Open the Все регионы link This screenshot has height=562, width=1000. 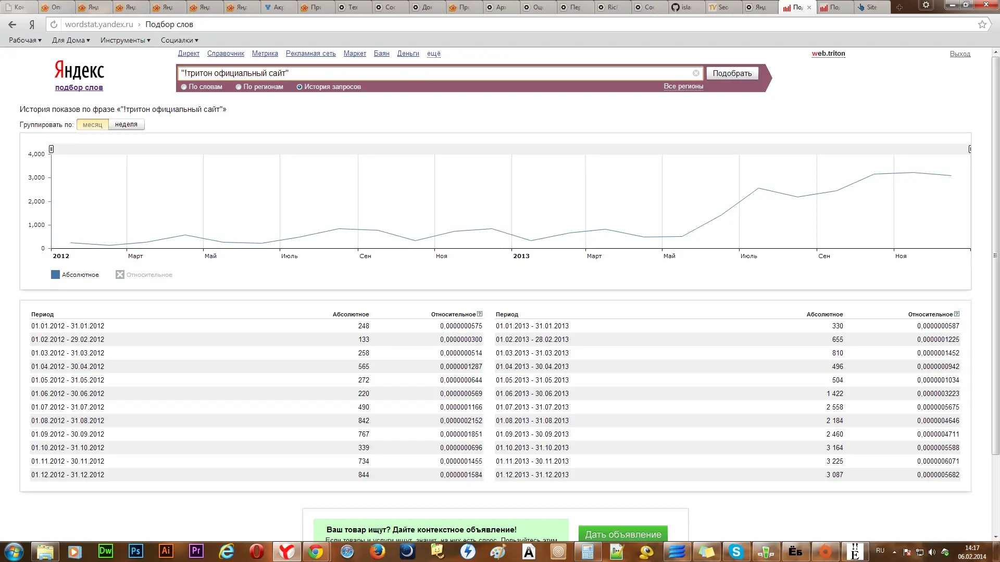click(x=683, y=86)
